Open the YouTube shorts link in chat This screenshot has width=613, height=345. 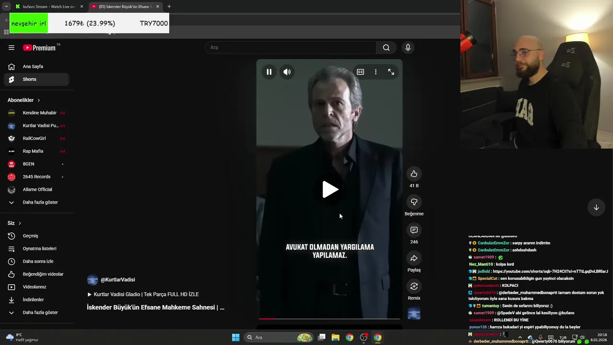(x=550, y=271)
